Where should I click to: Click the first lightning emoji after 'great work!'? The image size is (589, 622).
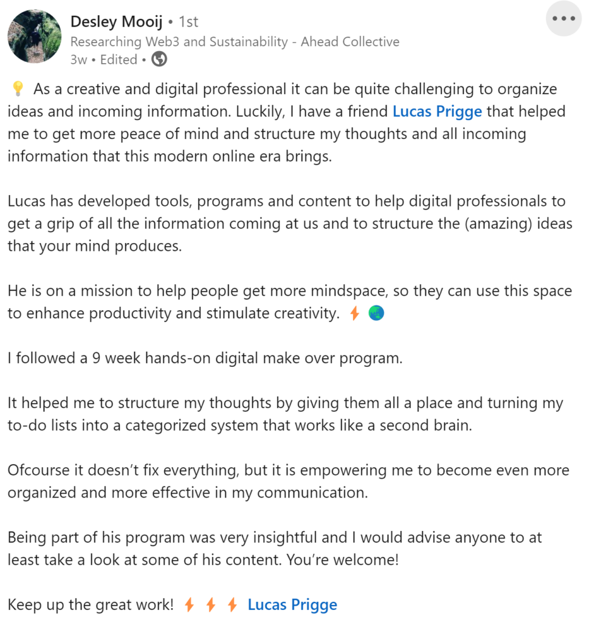click(189, 605)
